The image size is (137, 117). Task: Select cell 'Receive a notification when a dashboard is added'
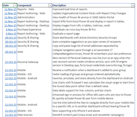(93, 70)
